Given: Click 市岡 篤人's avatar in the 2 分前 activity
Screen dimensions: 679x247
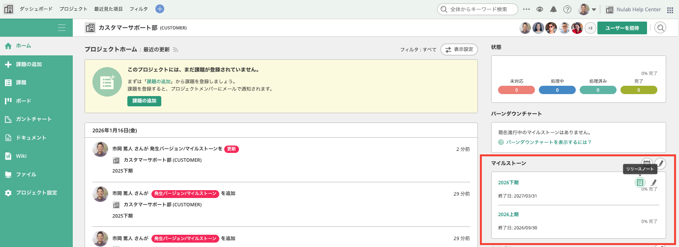Looking at the screenshot, I should click(x=100, y=149).
